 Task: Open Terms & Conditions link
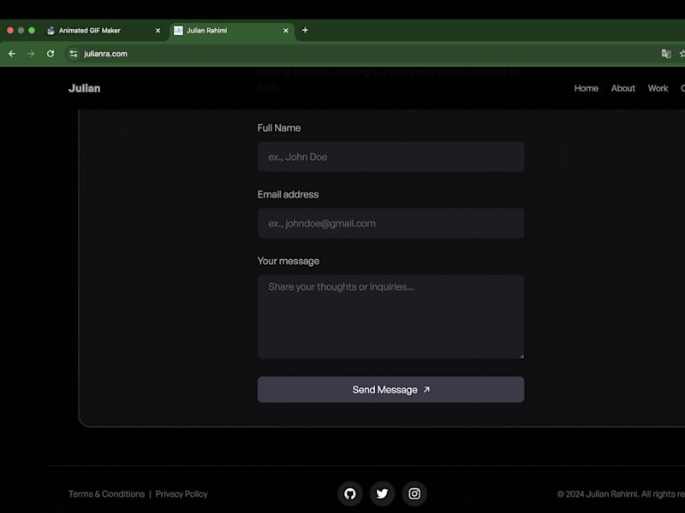click(106, 494)
